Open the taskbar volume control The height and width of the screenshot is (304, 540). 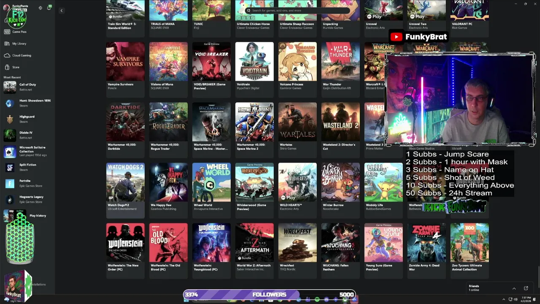click(516, 299)
